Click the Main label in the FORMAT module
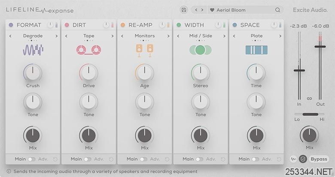This screenshot has height=177, width=335. (20, 159)
